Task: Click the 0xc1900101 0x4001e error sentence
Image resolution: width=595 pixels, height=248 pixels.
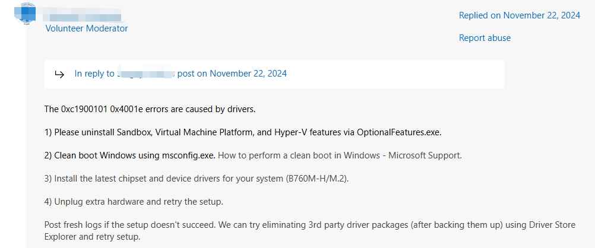Action: pos(150,109)
